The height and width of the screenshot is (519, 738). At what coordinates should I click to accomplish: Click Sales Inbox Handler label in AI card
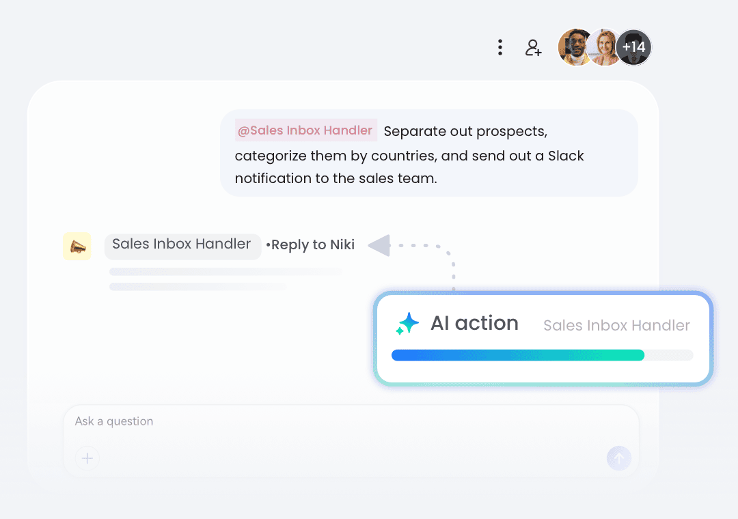point(616,326)
